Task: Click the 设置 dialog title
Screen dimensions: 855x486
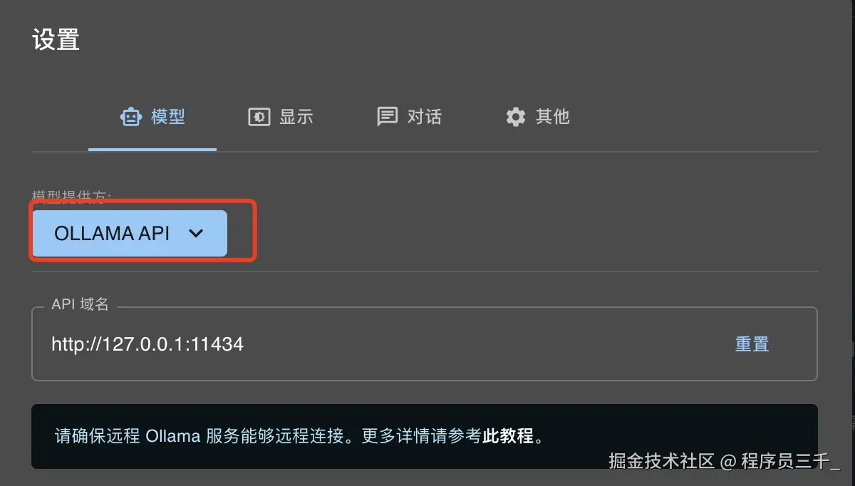Action: [56, 39]
